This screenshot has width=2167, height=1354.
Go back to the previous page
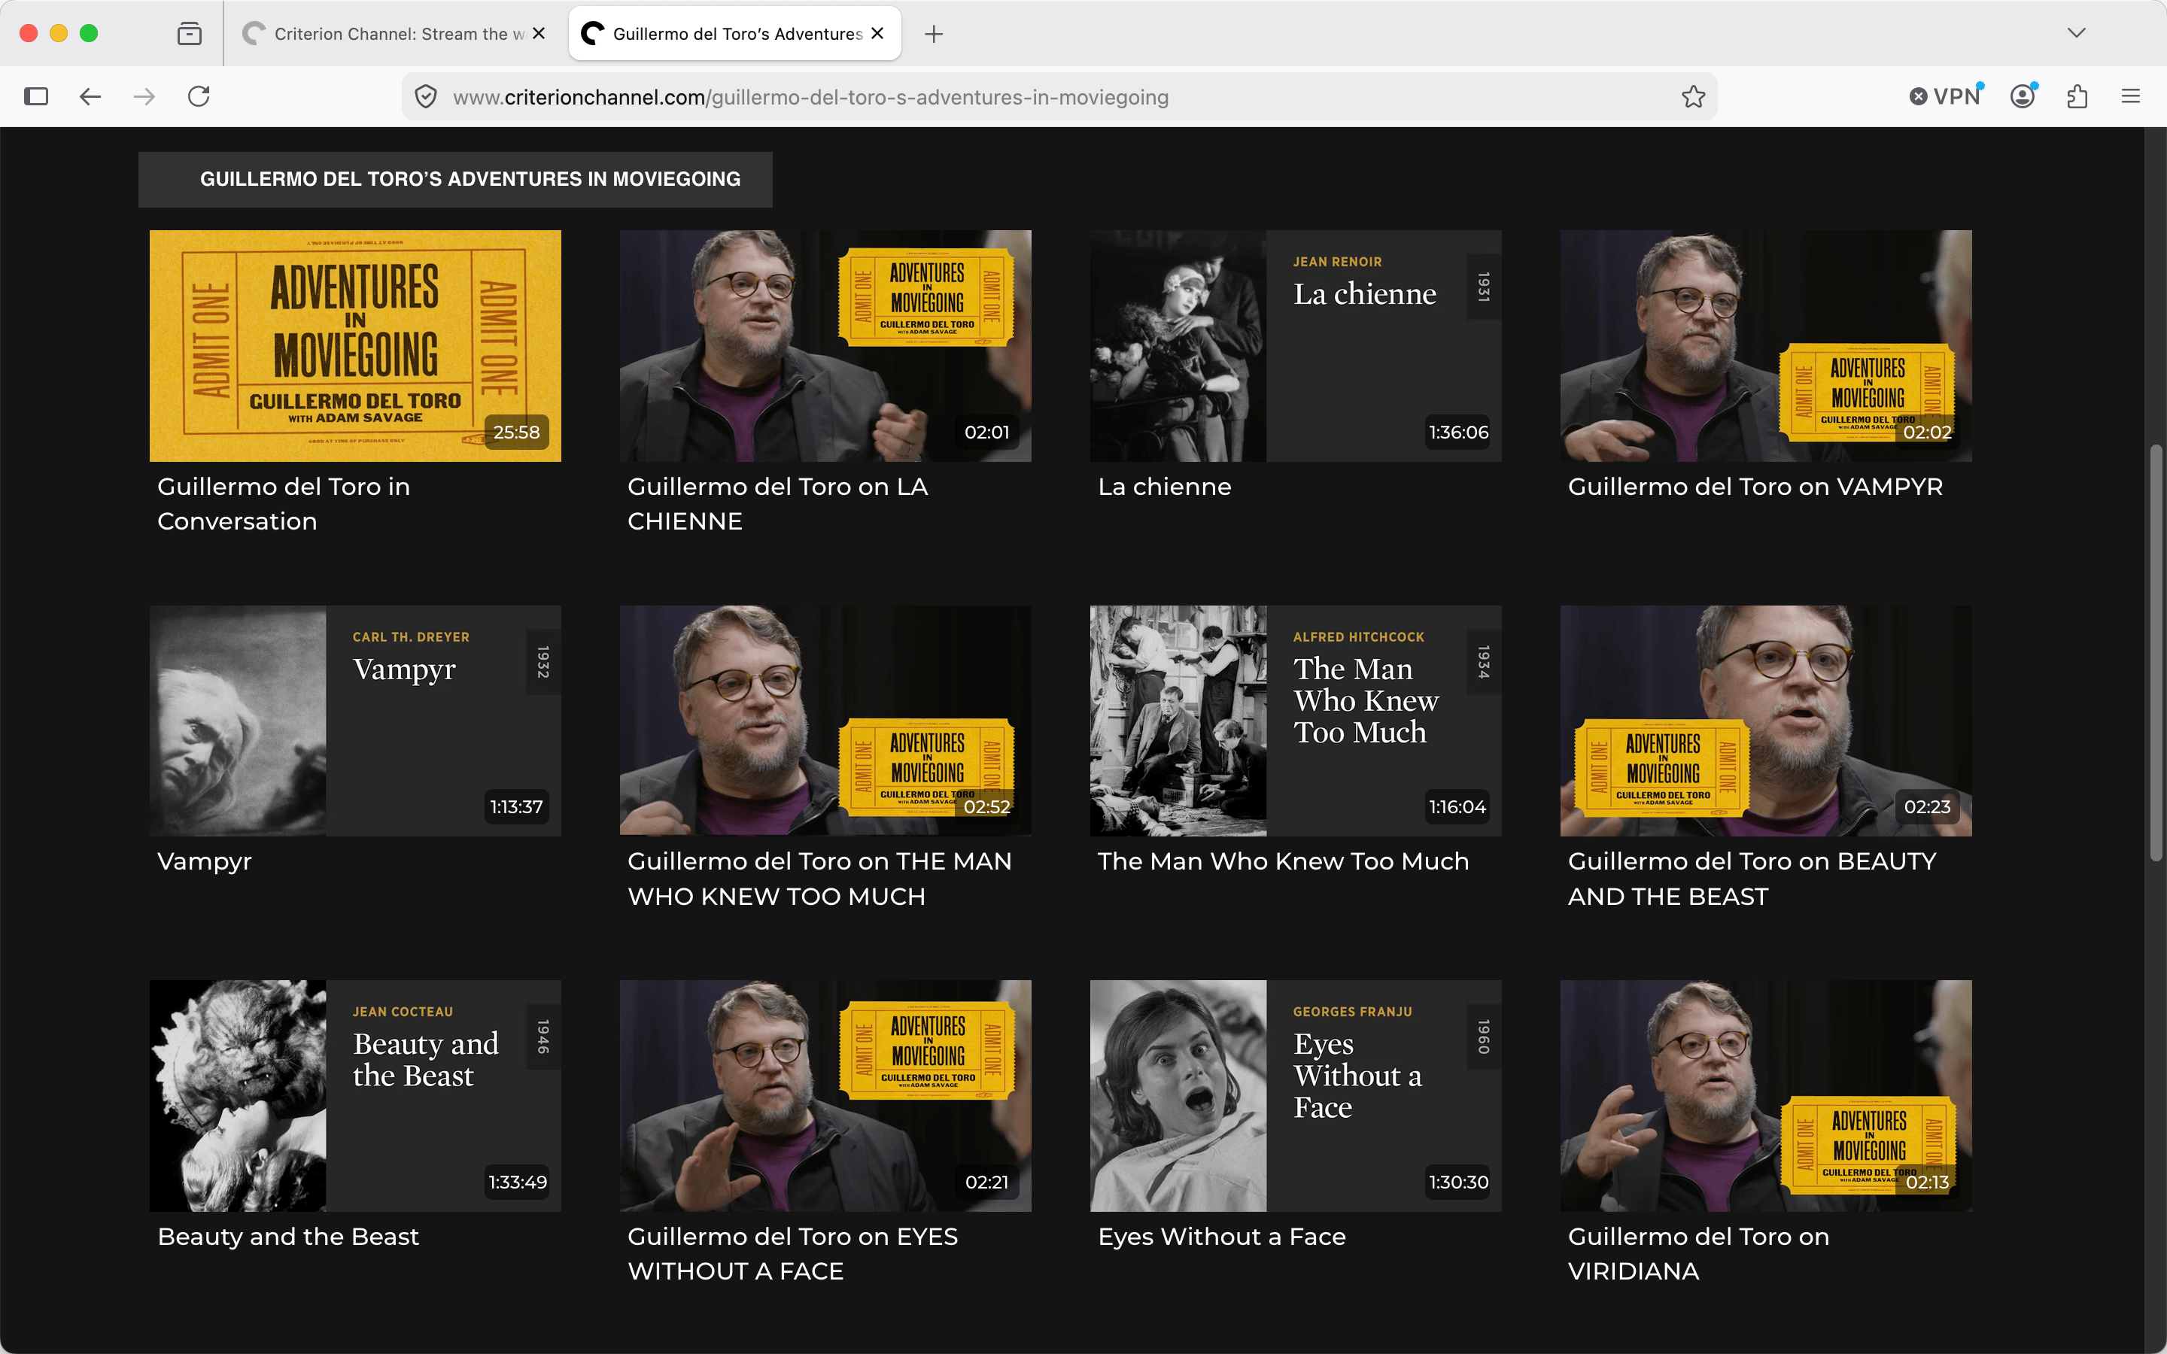pos(90,97)
